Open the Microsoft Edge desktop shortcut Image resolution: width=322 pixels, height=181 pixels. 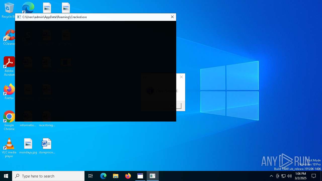(x=28, y=8)
